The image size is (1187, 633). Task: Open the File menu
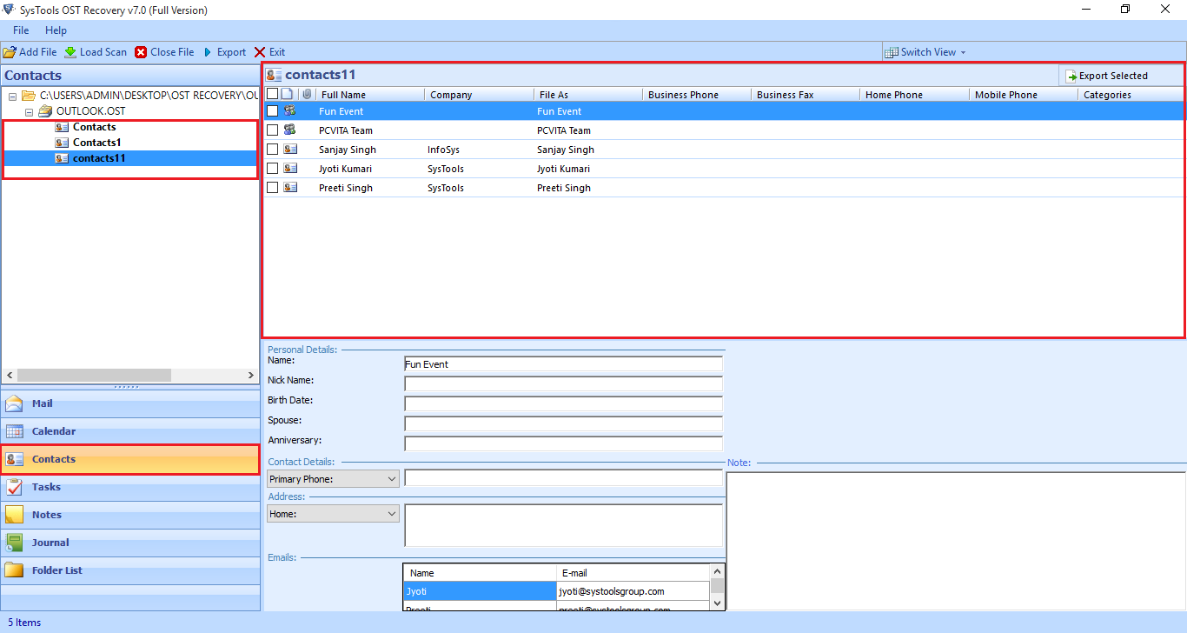click(x=21, y=30)
